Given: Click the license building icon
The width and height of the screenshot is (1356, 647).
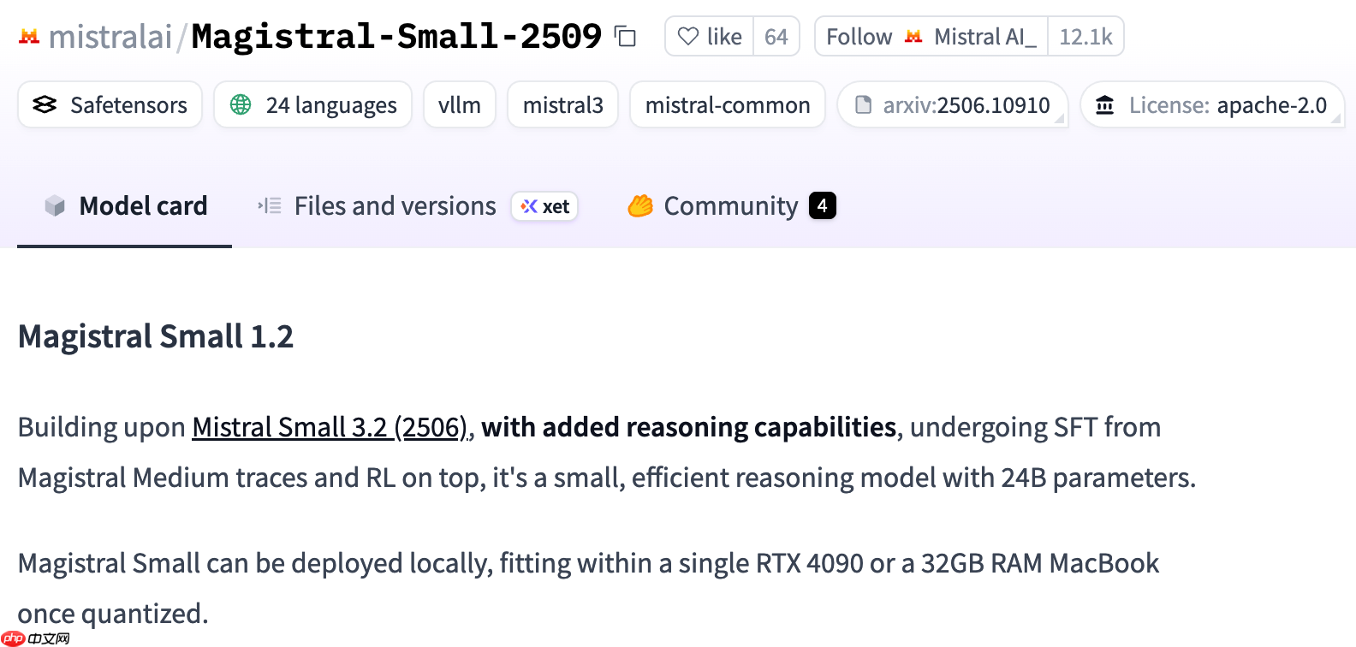Looking at the screenshot, I should click(x=1105, y=104).
